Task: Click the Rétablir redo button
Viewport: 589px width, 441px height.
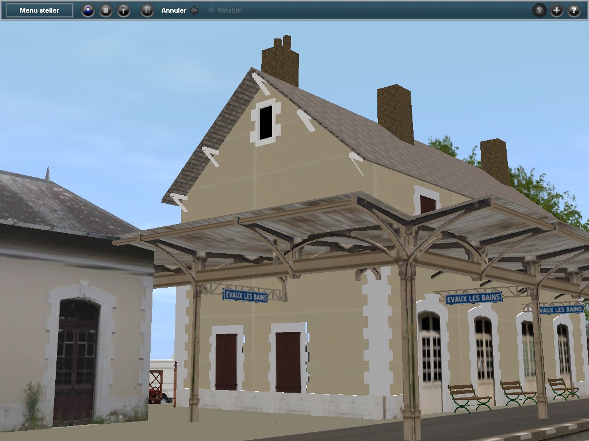Action: 224,10
